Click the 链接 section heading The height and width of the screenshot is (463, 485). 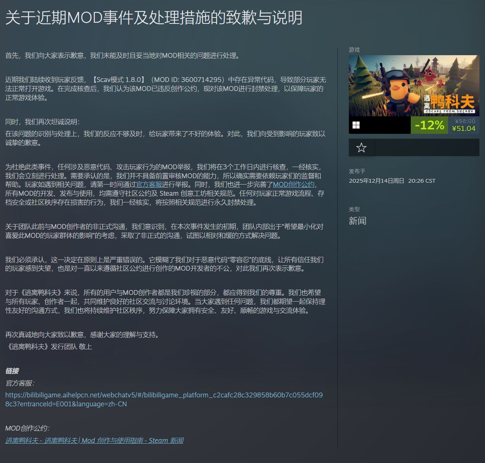(x=12, y=371)
